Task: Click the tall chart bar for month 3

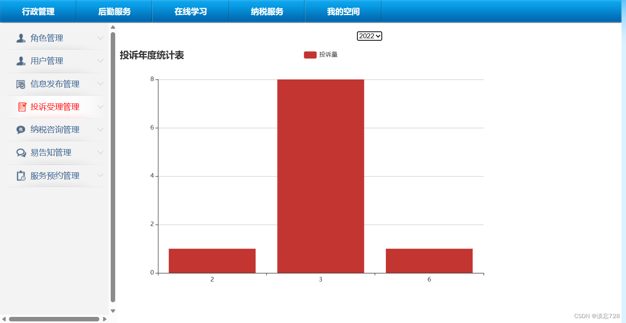Action: coord(321,176)
